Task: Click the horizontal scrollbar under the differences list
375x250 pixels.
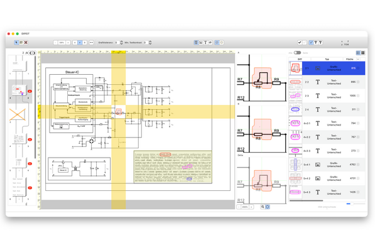Action: [306, 200]
